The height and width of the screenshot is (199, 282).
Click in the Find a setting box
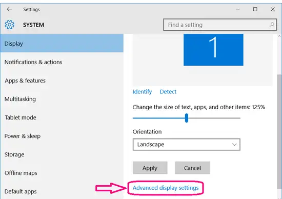coord(220,25)
